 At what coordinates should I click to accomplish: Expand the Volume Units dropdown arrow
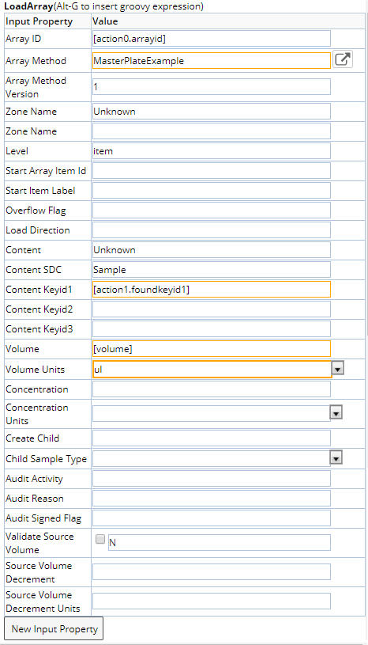(337, 369)
